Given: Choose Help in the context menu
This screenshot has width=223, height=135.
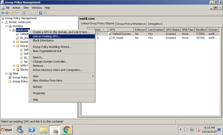Looking at the screenshot, I should pyautogui.click(x=62, y=100).
